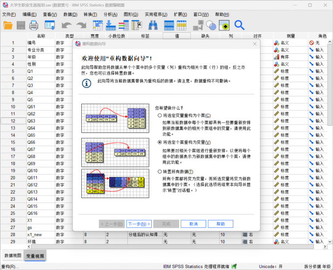The image size is (333, 270).
Task: Click the nominal measure icon for 环境
Action: 277,242
